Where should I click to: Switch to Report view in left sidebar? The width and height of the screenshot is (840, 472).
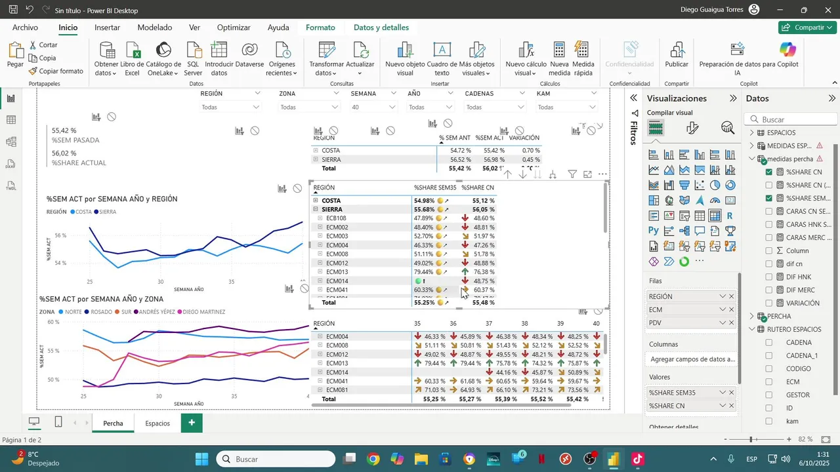10,98
